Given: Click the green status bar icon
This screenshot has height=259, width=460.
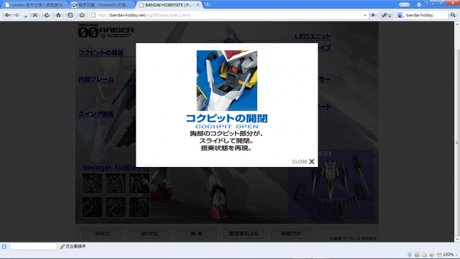Looking at the screenshot, I should coord(417,255).
